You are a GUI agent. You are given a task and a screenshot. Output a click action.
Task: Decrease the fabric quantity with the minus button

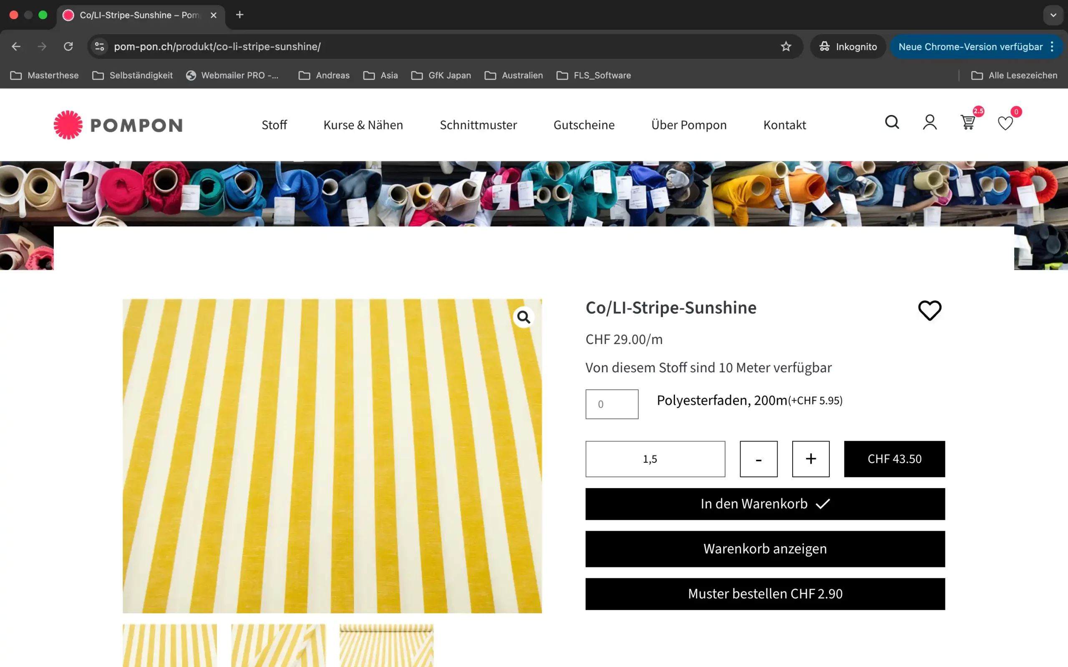click(758, 459)
